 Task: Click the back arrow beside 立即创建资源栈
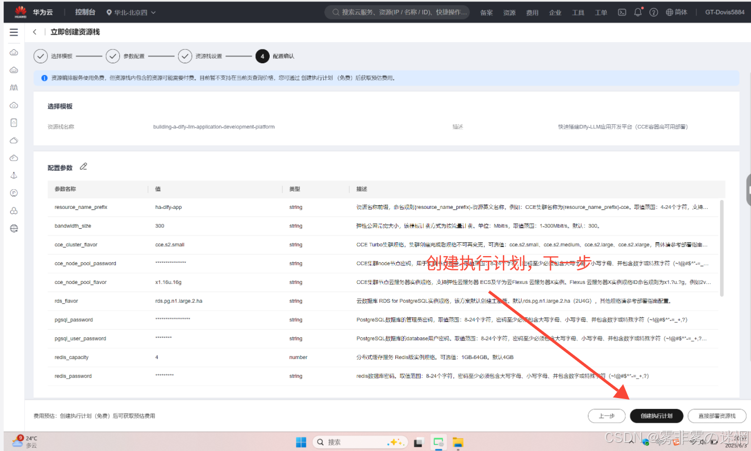pyautogui.click(x=34, y=32)
